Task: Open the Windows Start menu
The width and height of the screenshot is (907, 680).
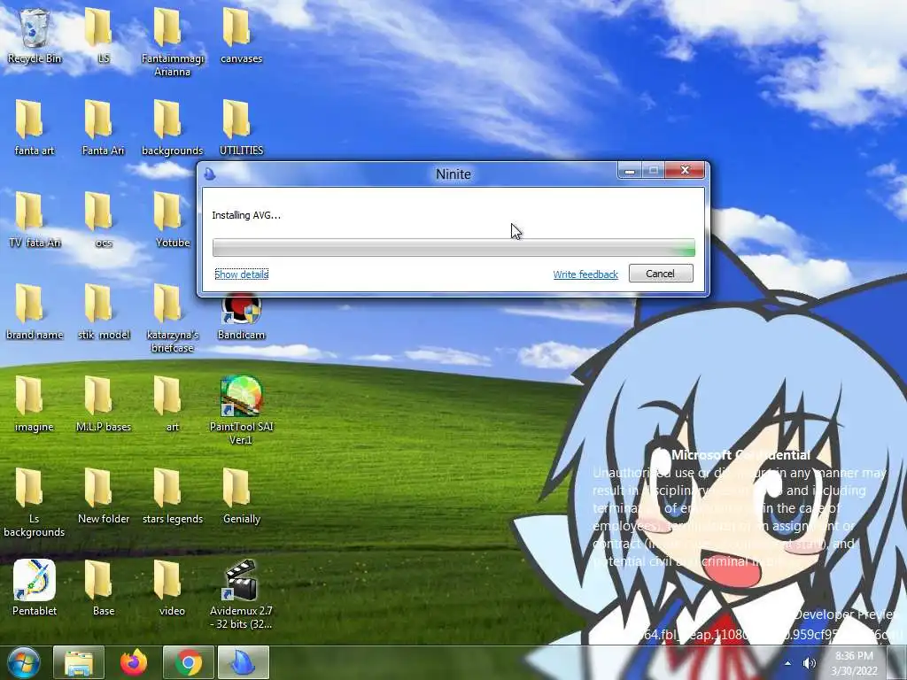Action: 24,662
